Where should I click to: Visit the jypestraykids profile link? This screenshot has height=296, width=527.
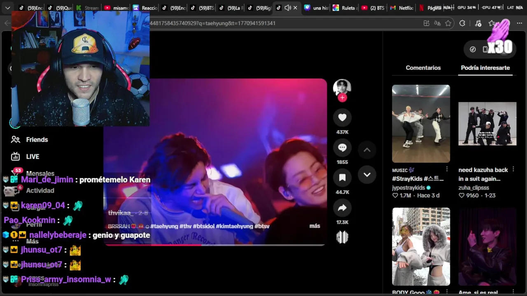click(x=408, y=187)
